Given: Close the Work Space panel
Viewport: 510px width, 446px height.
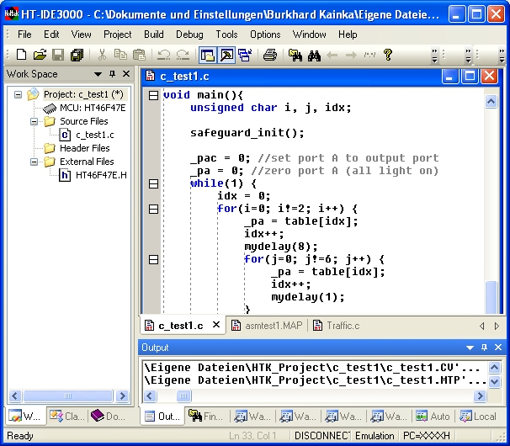Looking at the screenshot, I should pyautogui.click(x=125, y=74).
